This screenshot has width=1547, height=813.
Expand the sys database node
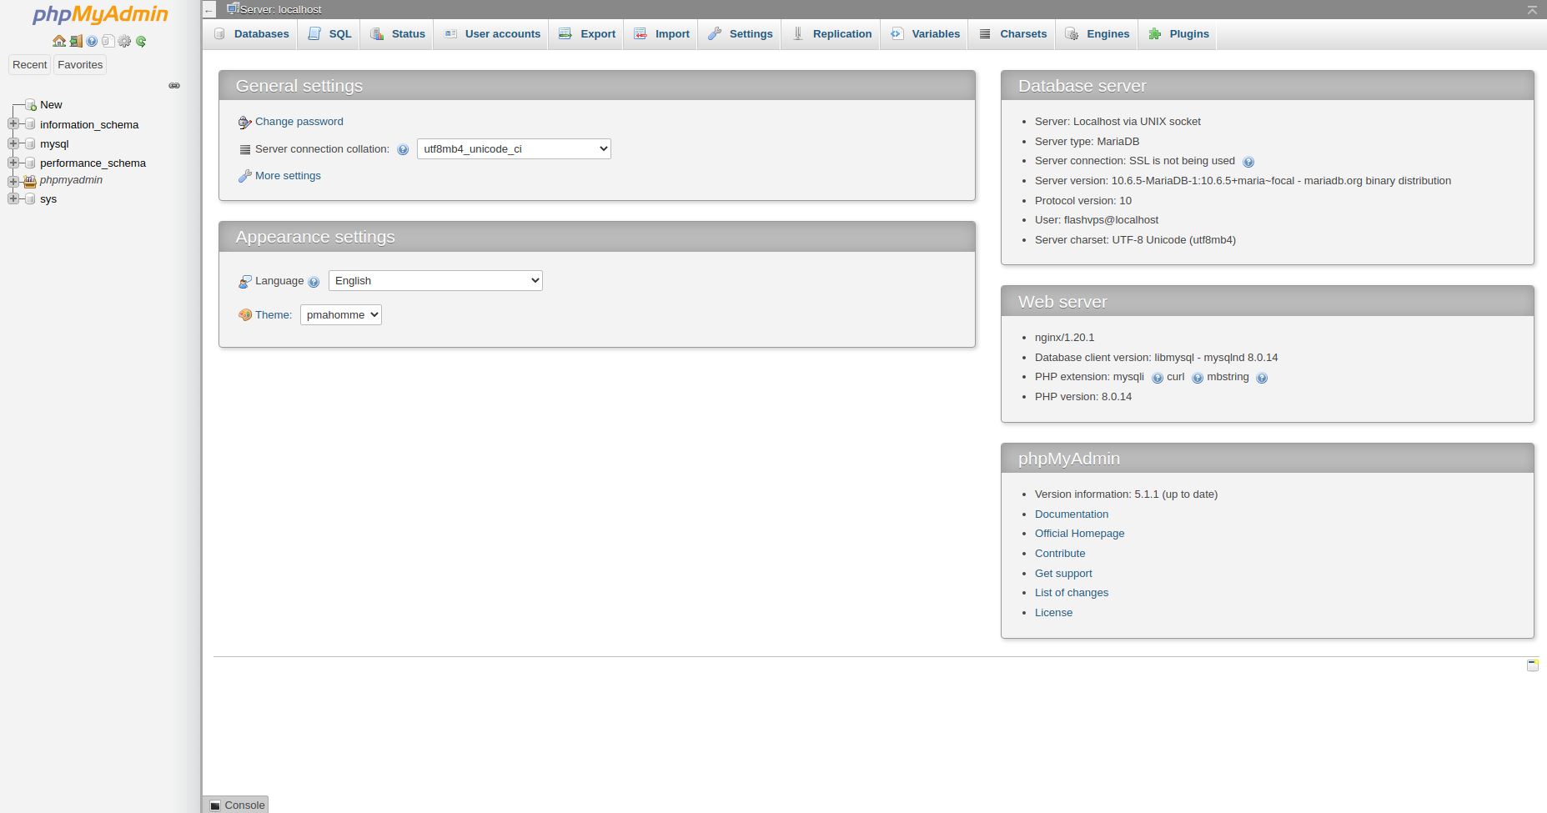[x=13, y=198]
